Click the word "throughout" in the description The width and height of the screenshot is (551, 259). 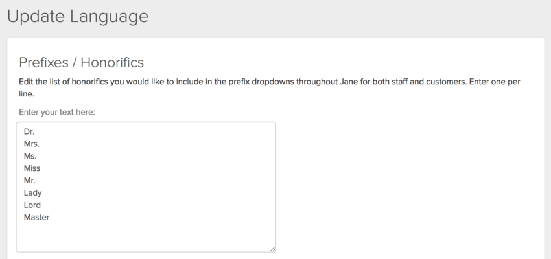(x=317, y=83)
